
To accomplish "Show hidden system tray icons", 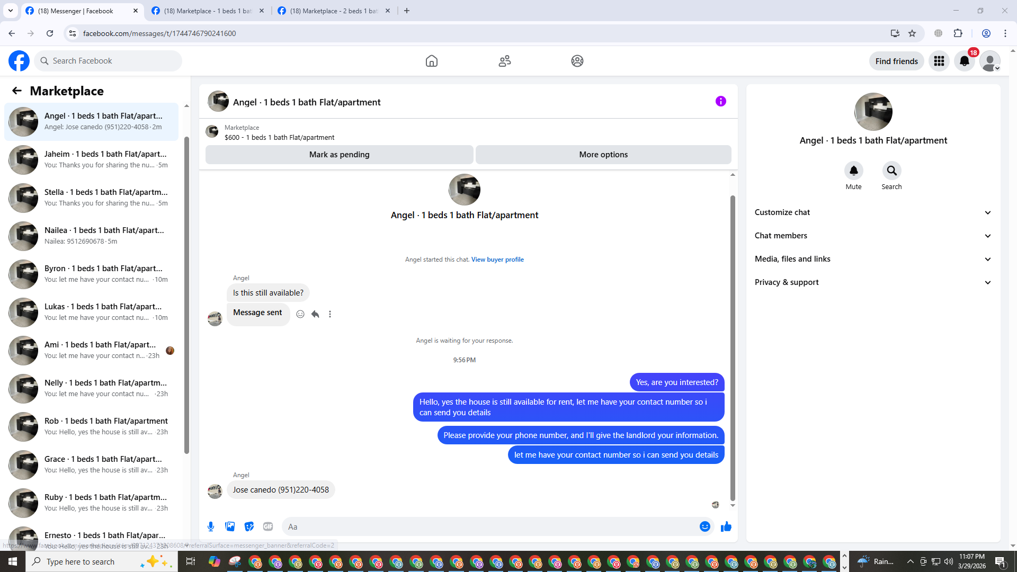I will (x=910, y=561).
